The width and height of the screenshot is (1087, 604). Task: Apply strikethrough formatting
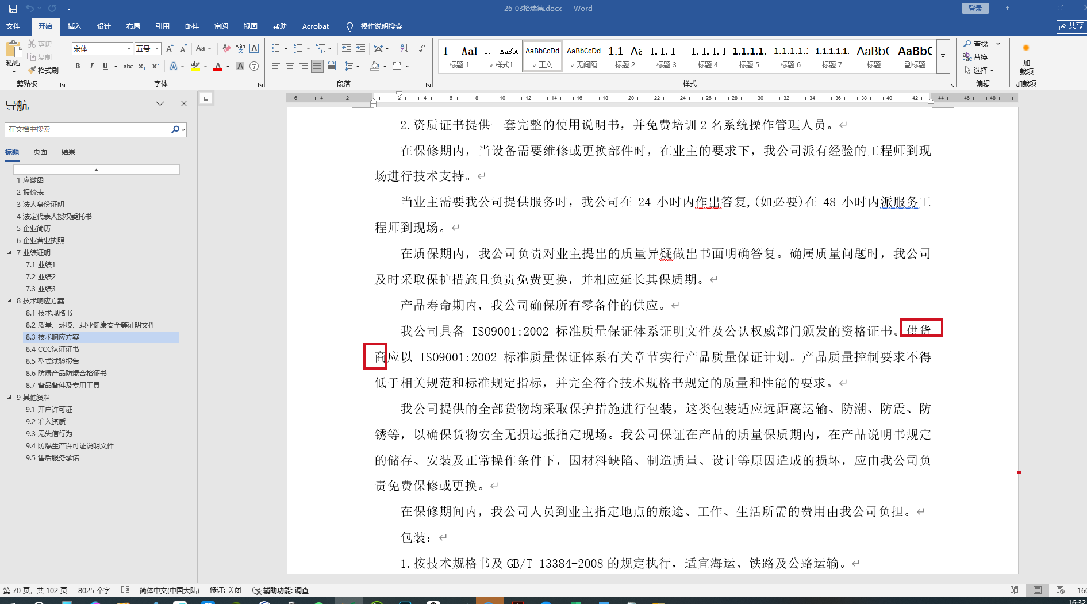pyautogui.click(x=128, y=67)
